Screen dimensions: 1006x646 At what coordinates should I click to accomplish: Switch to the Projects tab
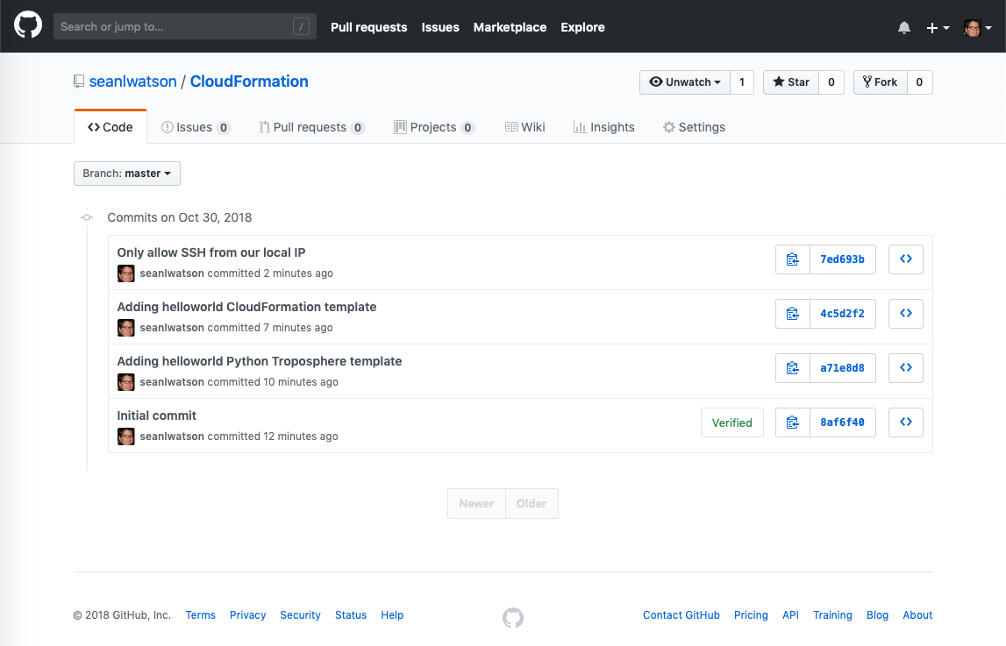point(434,127)
